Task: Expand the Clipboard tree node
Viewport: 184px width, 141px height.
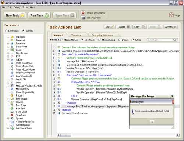Action: [x=8, y=37]
